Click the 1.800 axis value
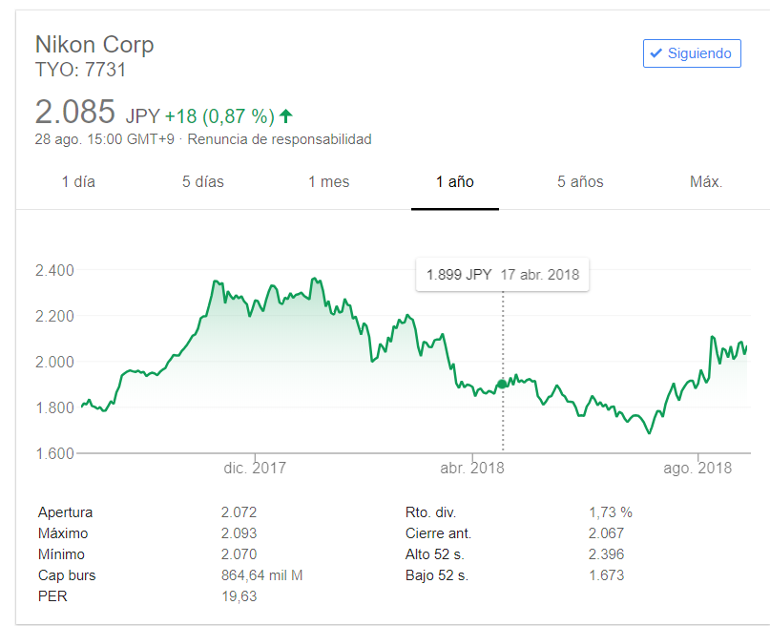The width and height of the screenshot is (770, 626). point(54,407)
